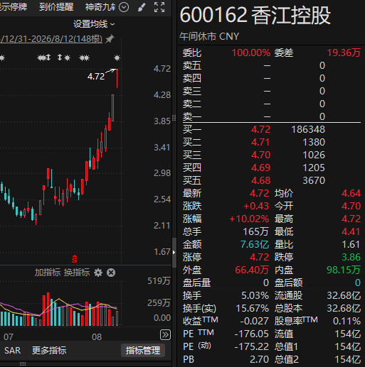Click 买五 bid price 4.68
The image size is (365, 367).
click(x=261, y=180)
